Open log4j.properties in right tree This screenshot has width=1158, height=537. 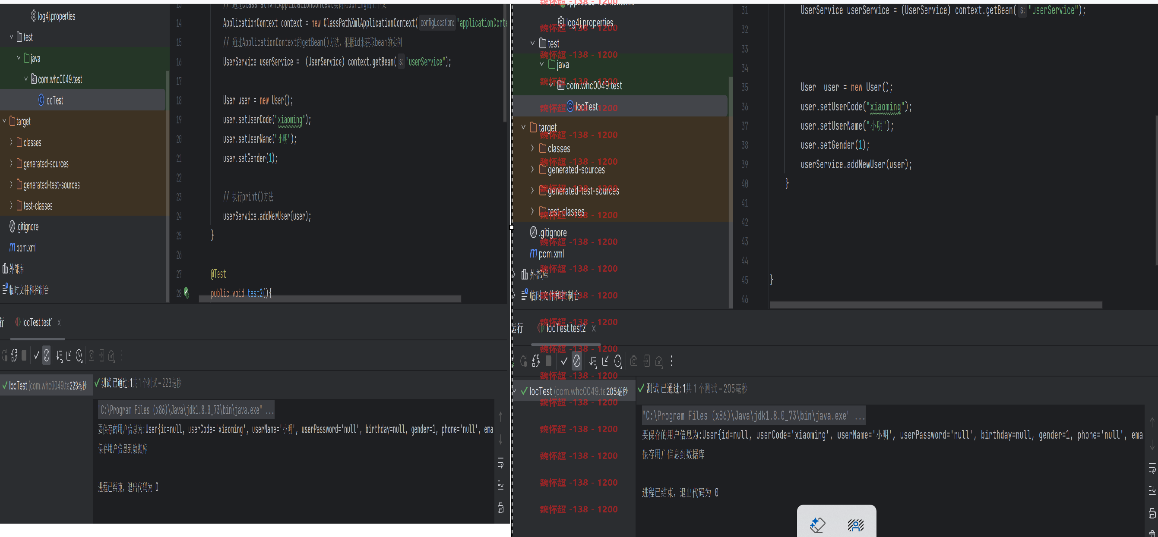[585, 22]
